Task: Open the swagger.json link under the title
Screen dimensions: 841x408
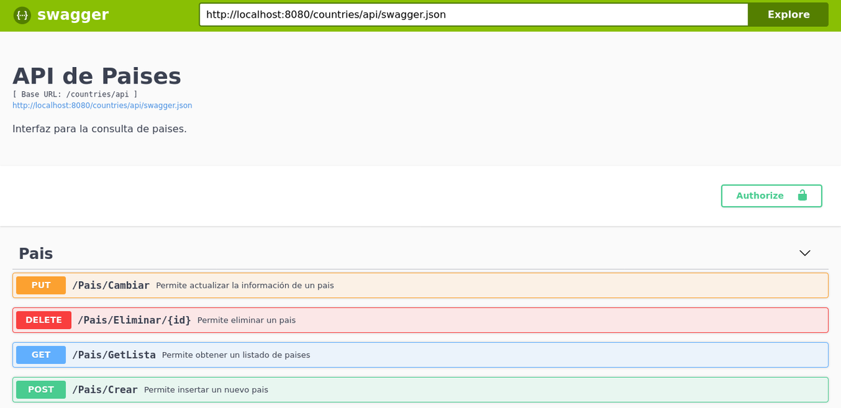Action: [x=102, y=106]
